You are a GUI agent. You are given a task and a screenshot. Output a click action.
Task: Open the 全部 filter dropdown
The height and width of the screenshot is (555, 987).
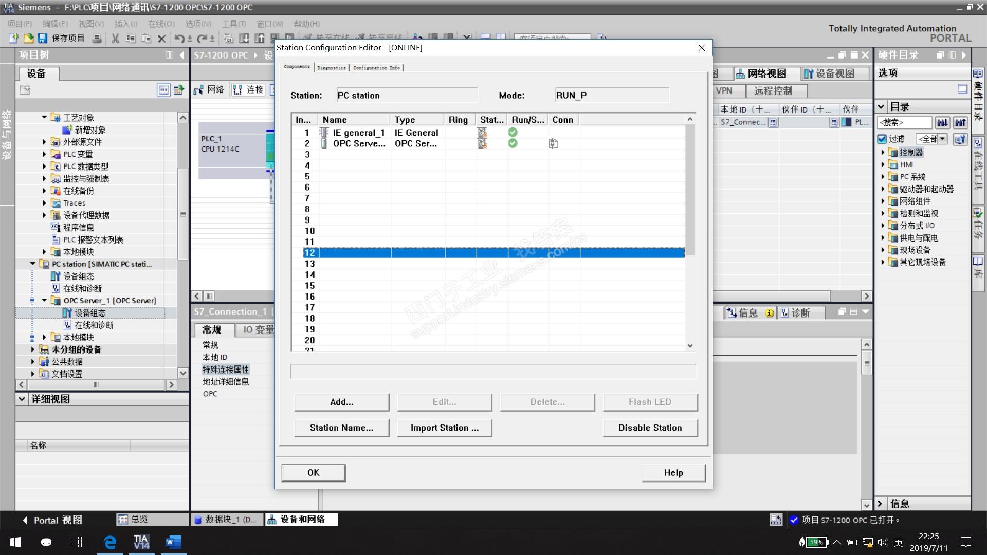(943, 139)
